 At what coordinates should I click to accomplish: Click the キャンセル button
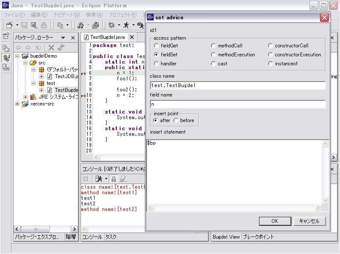(309, 221)
